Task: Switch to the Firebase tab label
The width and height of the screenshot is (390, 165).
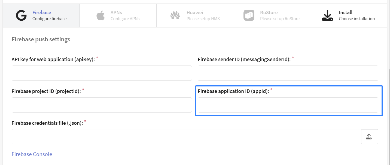Action: point(42,13)
